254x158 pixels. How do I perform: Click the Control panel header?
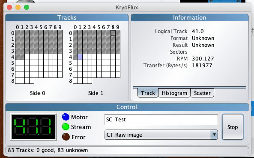click(x=127, y=107)
